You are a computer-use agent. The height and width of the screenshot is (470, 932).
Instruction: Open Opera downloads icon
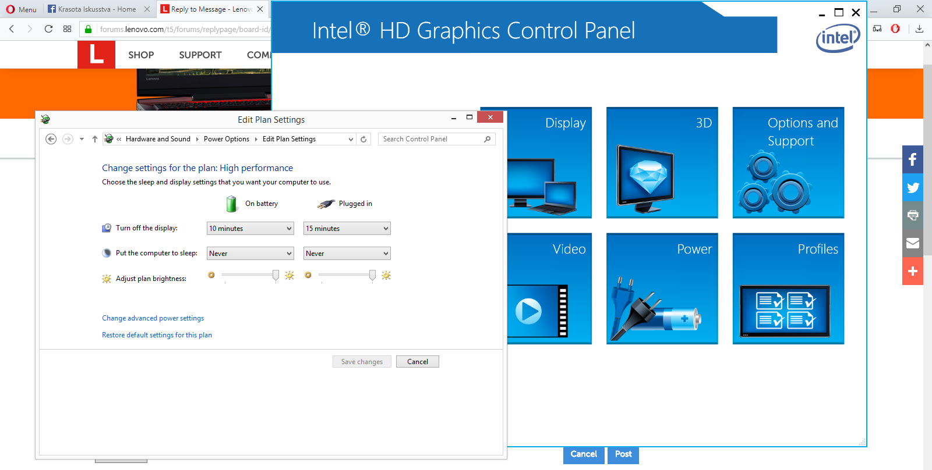click(919, 29)
